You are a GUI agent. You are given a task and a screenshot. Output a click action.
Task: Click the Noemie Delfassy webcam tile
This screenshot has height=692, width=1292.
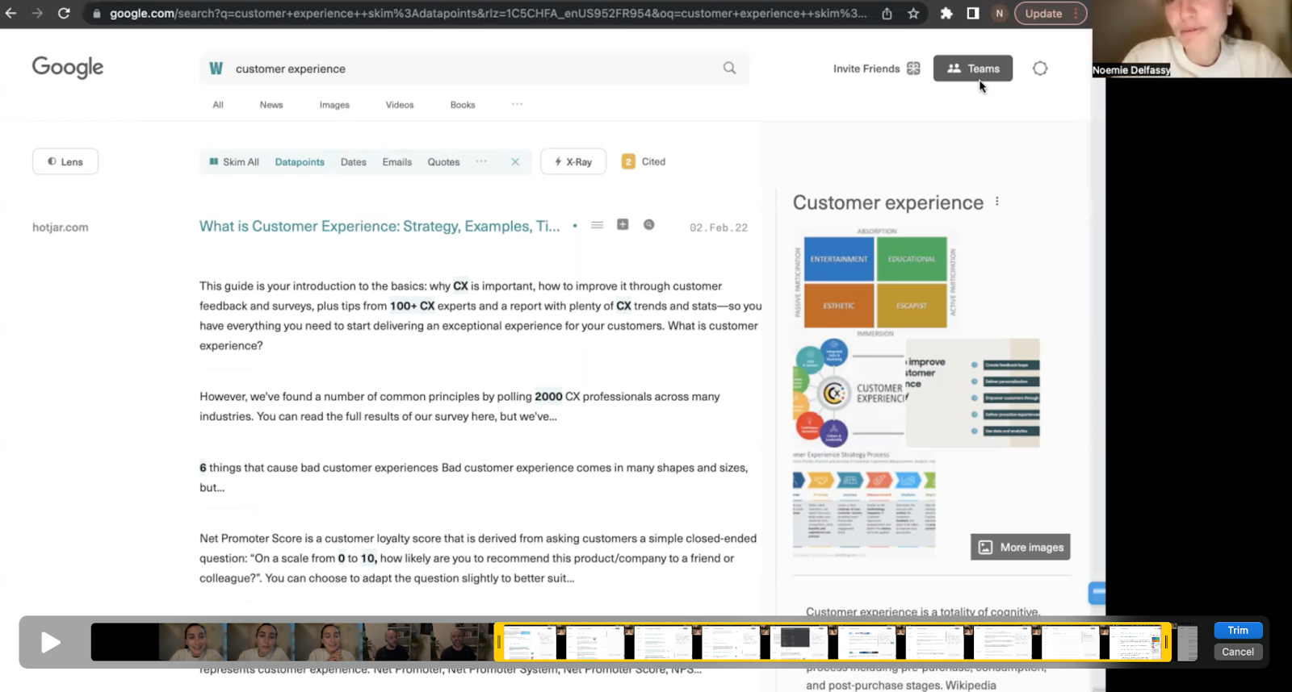point(1192,39)
